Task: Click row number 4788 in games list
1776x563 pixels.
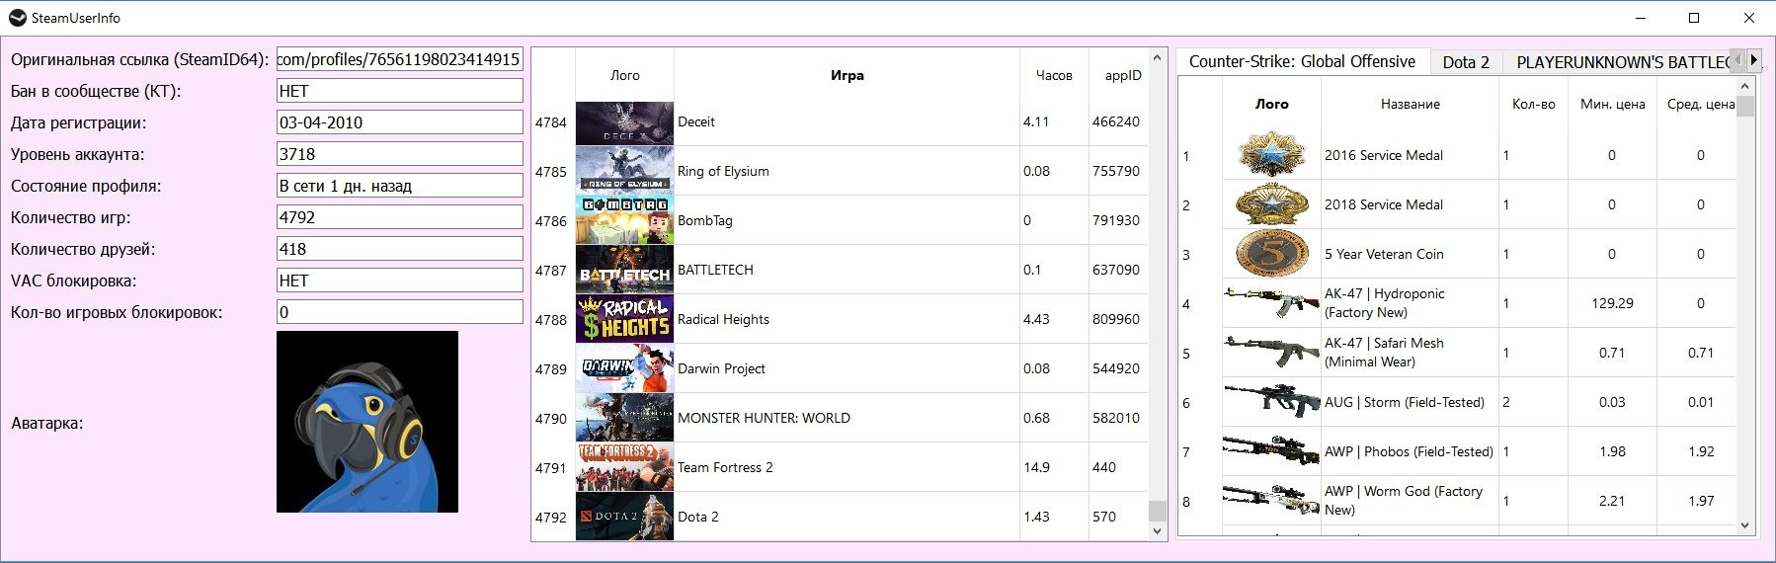Action: (551, 320)
